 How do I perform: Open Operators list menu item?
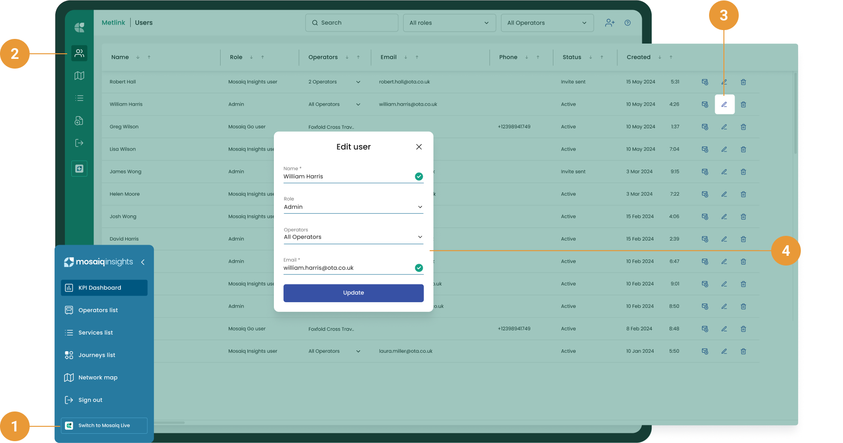point(98,310)
